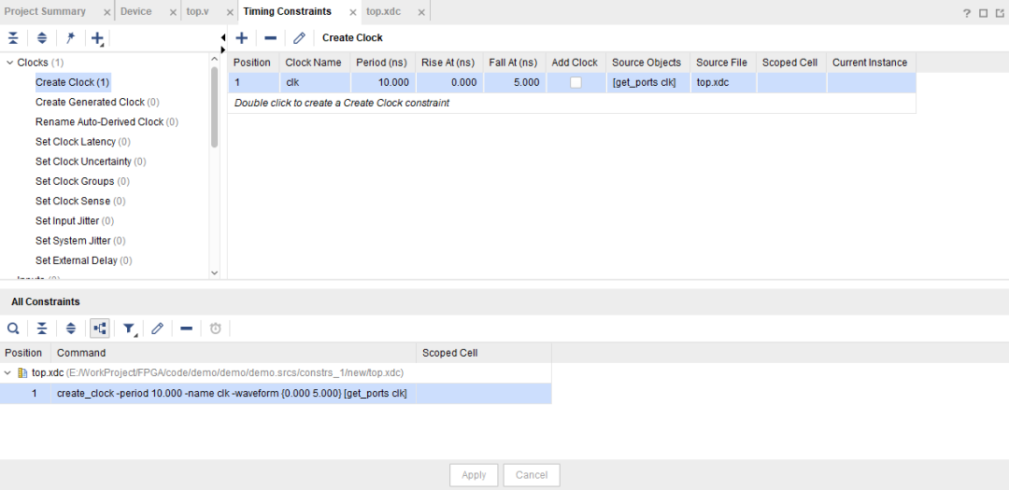Switch to the Device tab
The width and height of the screenshot is (1009, 490).
pos(135,11)
